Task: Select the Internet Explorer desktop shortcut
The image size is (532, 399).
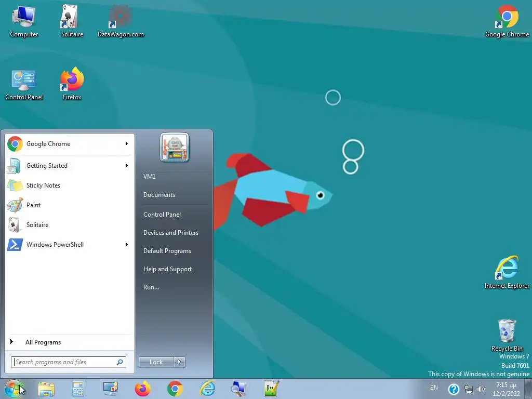Action: pyautogui.click(x=507, y=272)
